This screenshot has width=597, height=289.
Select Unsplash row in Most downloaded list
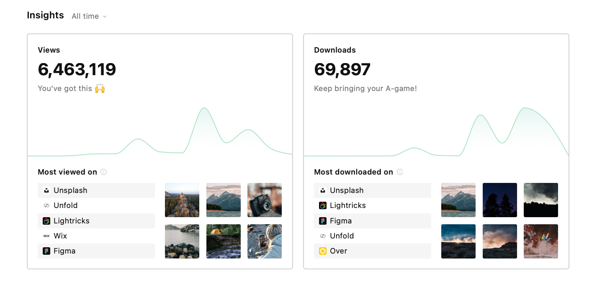click(373, 190)
